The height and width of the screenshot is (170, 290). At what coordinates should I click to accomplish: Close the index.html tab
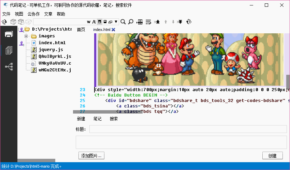coord(113,30)
